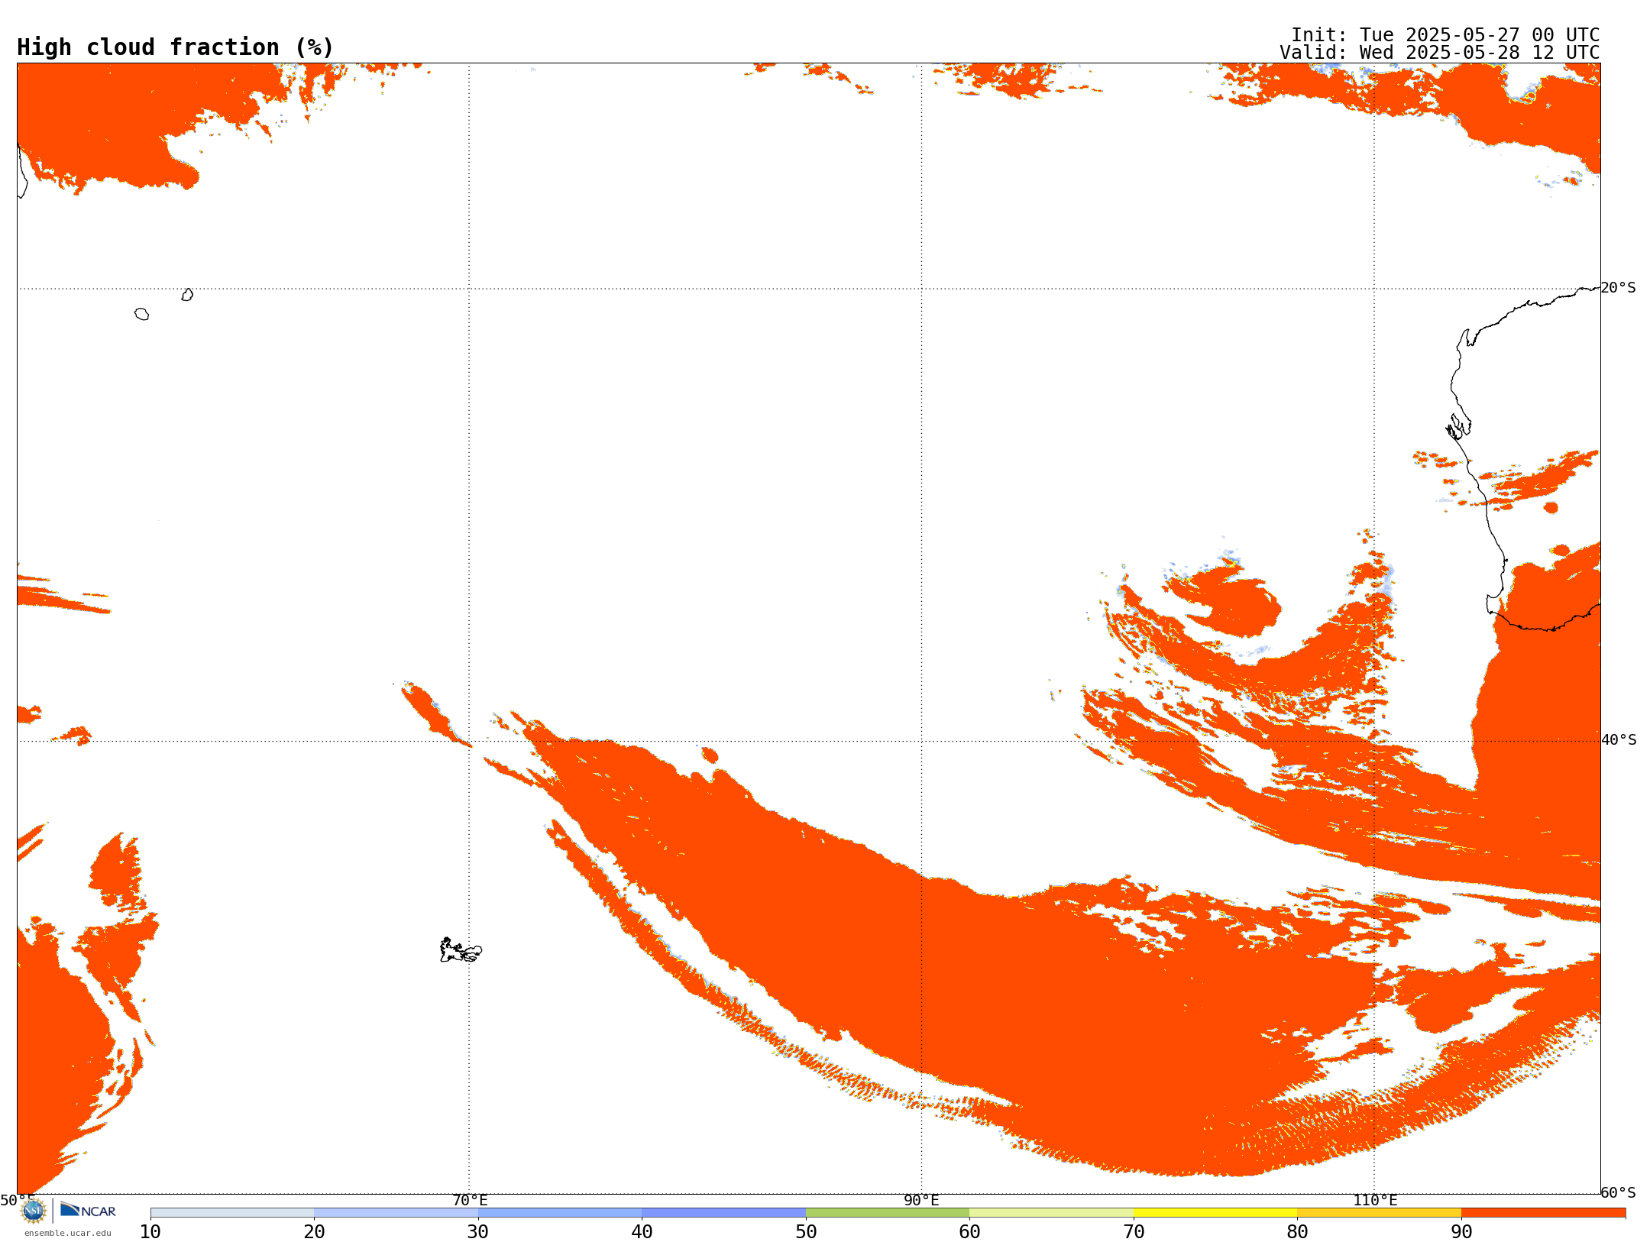The image size is (1650, 1242).
Task: Click the 60°S latitude label
Action: click(1619, 1192)
